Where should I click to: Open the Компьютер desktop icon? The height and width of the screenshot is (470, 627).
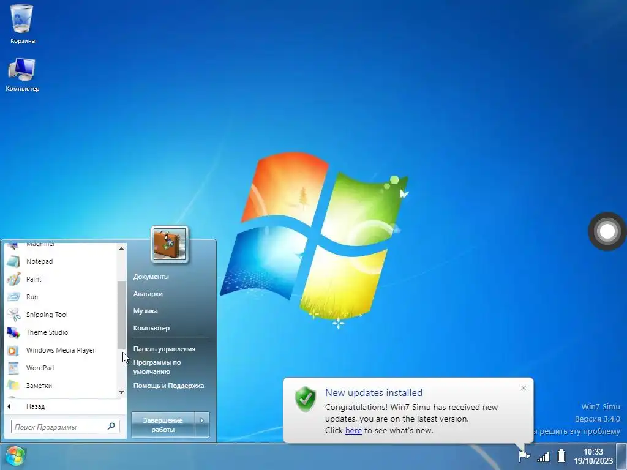(23, 75)
